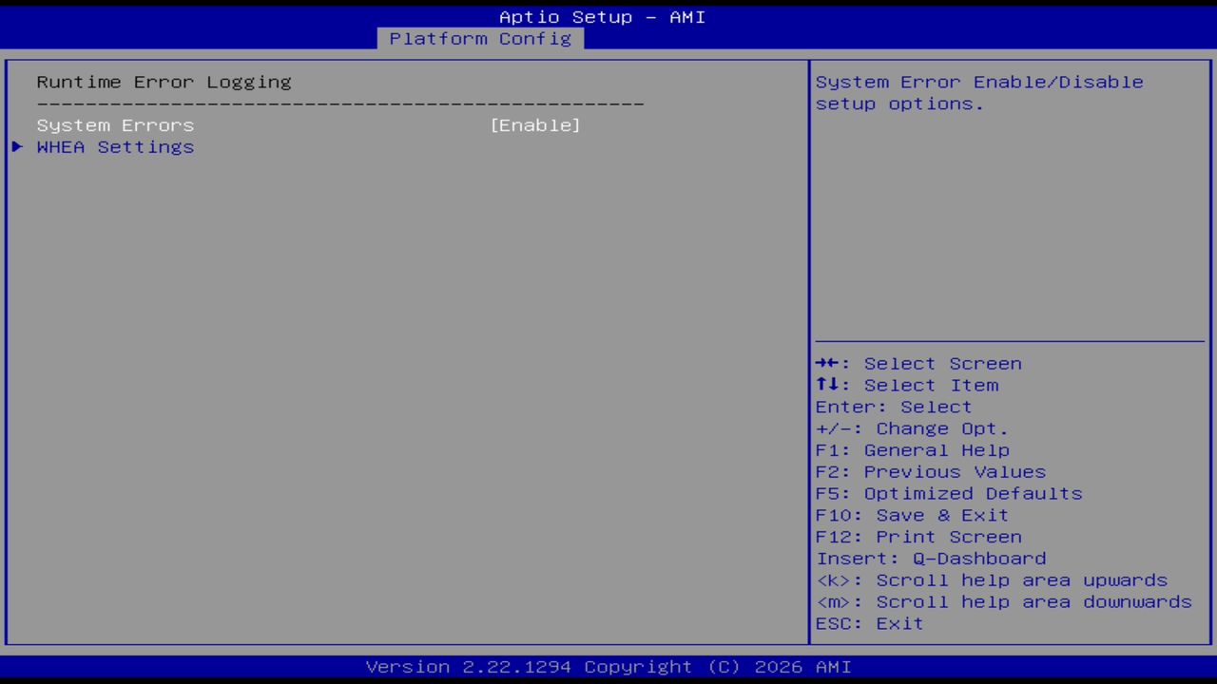This screenshot has width=1217, height=684.
Task: Click the Aptio Setup AMI title bar
Action: (x=602, y=16)
